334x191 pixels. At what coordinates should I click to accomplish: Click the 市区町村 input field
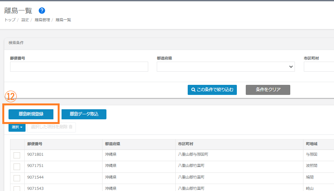(319, 67)
